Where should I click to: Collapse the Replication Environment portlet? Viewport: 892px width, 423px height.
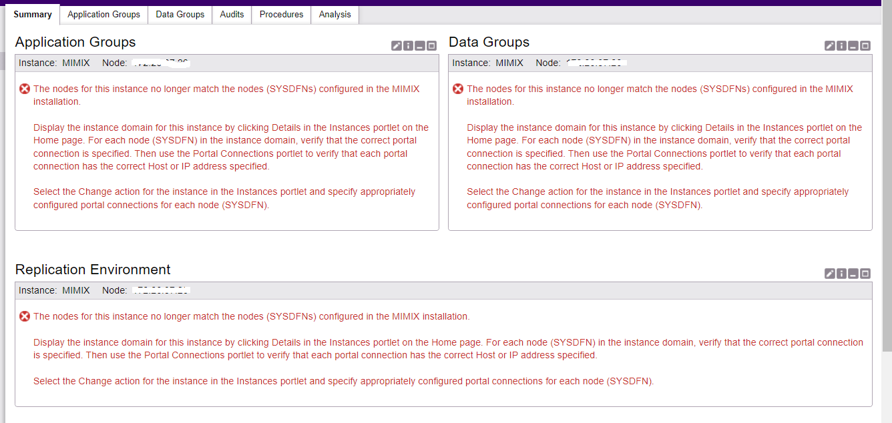point(853,274)
